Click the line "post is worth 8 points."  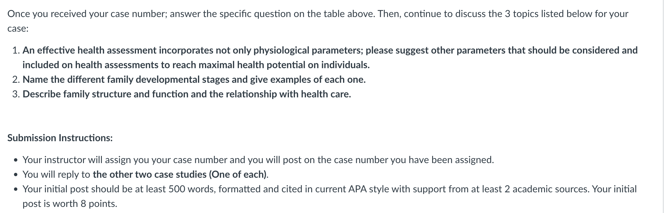pyautogui.click(x=70, y=204)
